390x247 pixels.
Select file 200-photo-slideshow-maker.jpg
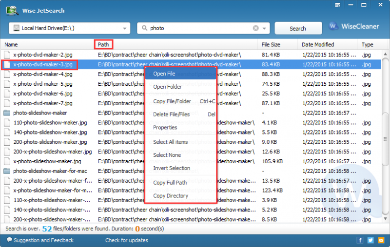coord(50,142)
